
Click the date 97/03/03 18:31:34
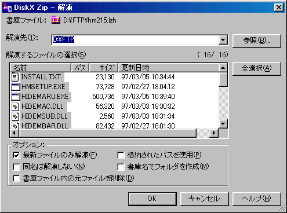(148, 116)
